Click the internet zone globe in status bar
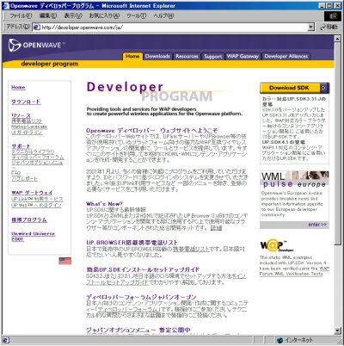Viewport: 344px width, 346px height. [x=279, y=340]
